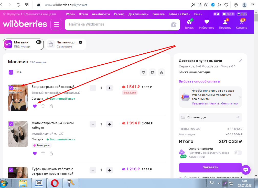Toggle the Все select-all checkbox

pos(11,72)
